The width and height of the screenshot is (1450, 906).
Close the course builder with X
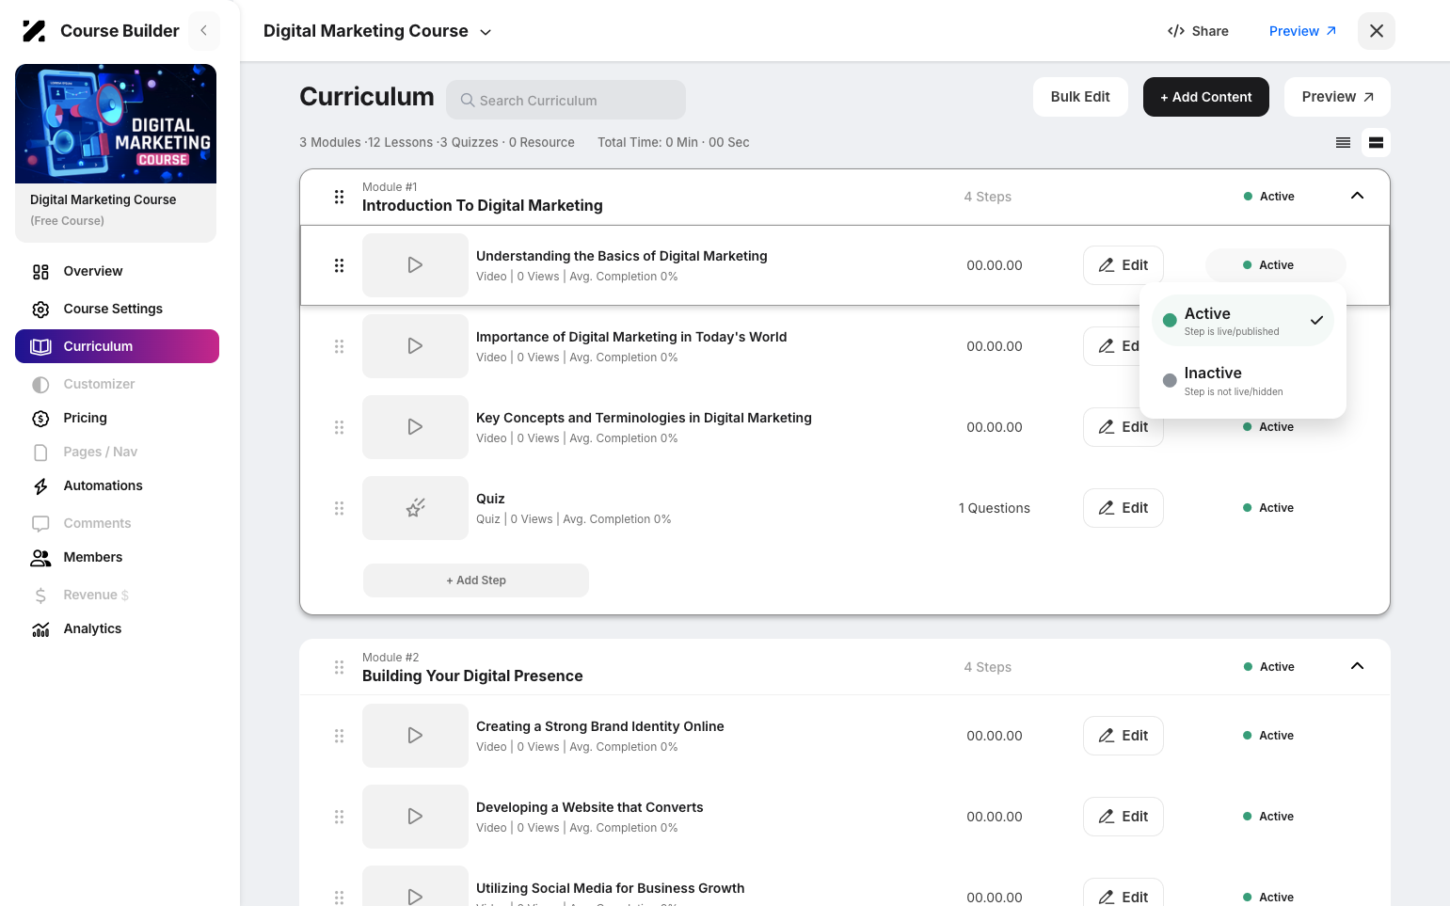tap(1376, 31)
